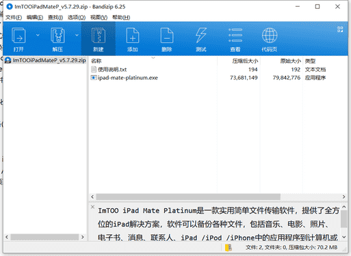Sort by the 压缩后大小 column header
351x256 pixels.
[x=245, y=61]
